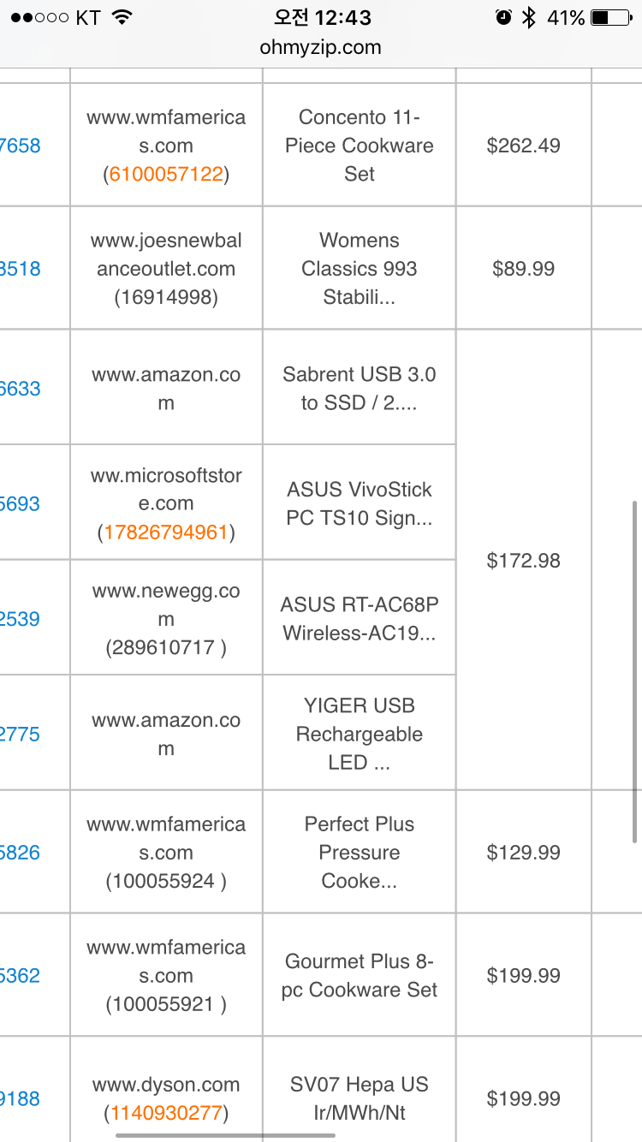Tap the alarm clock status icon
This screenshot has height=1142, width=642.
pos(503,18)
